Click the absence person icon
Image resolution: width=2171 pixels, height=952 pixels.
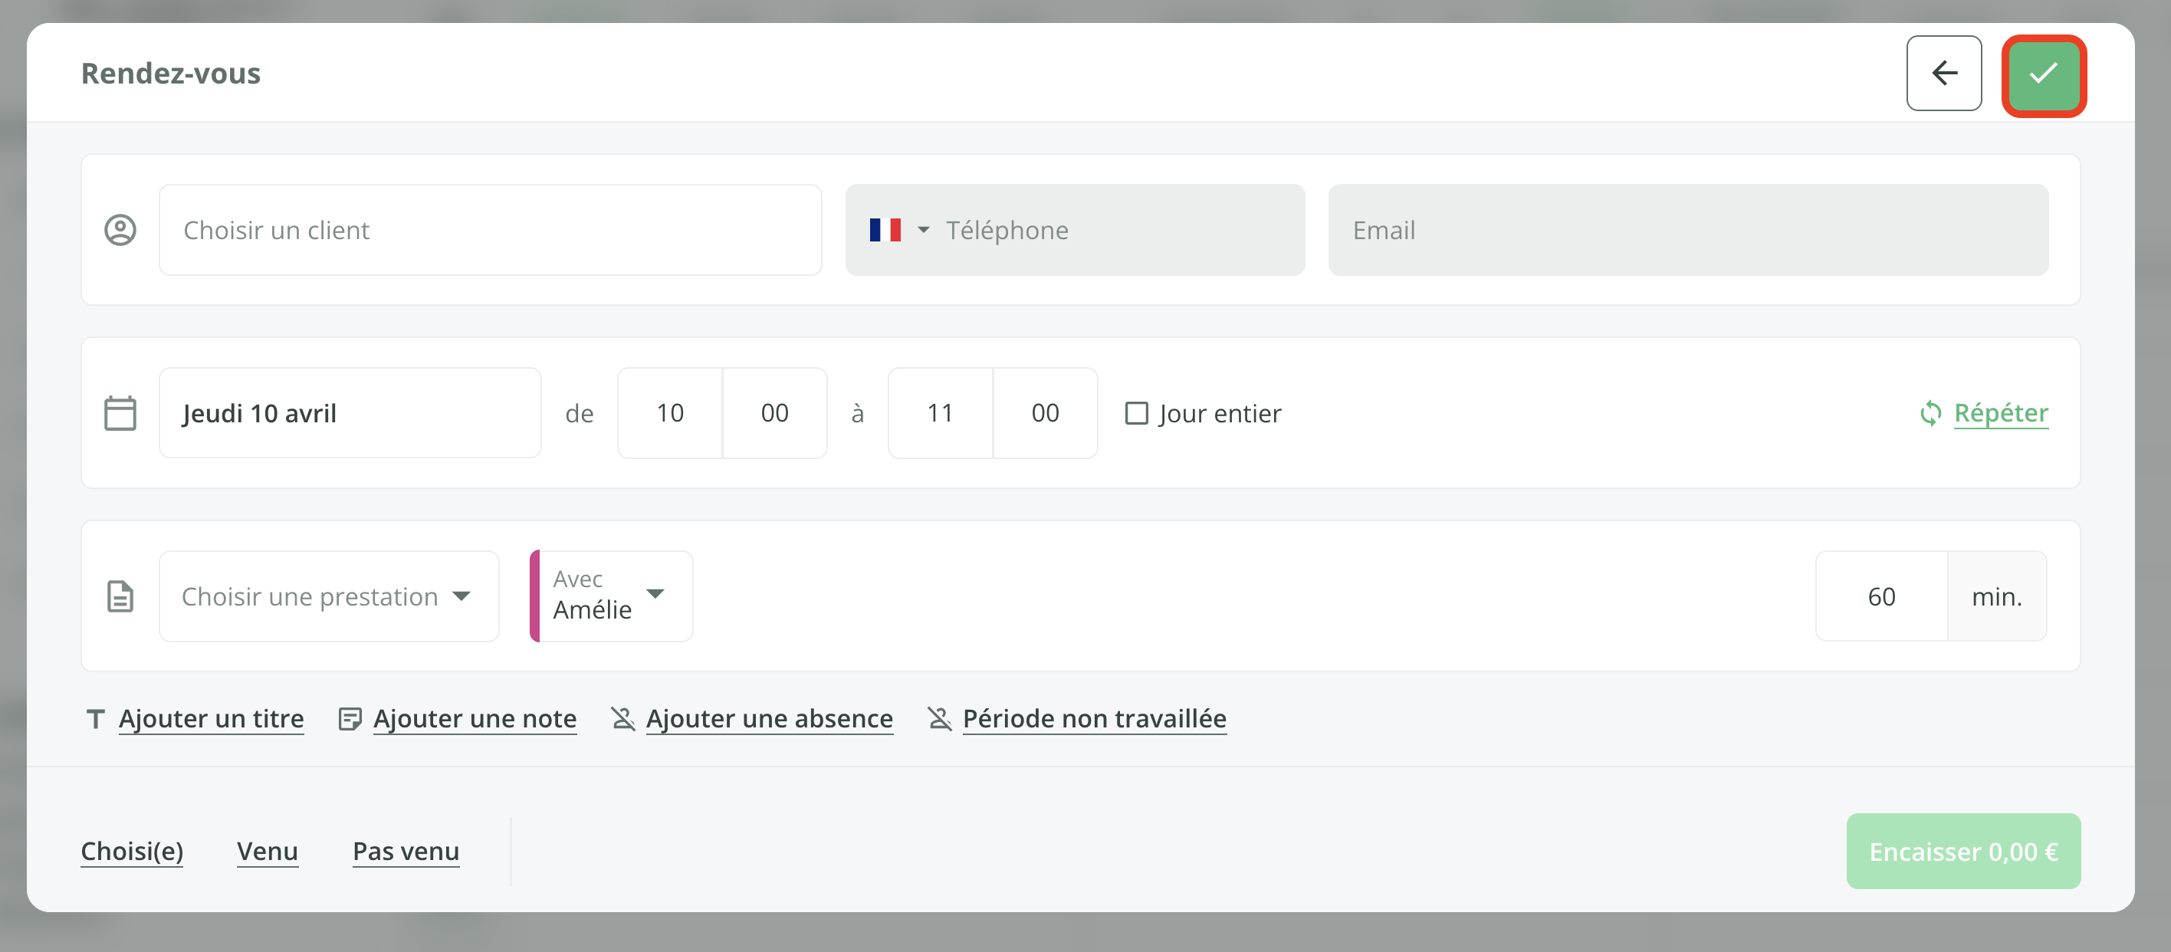point(622,719)
